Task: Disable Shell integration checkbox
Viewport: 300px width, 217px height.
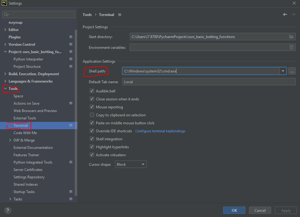Action: pyautogui.click(x=92, y=139)
